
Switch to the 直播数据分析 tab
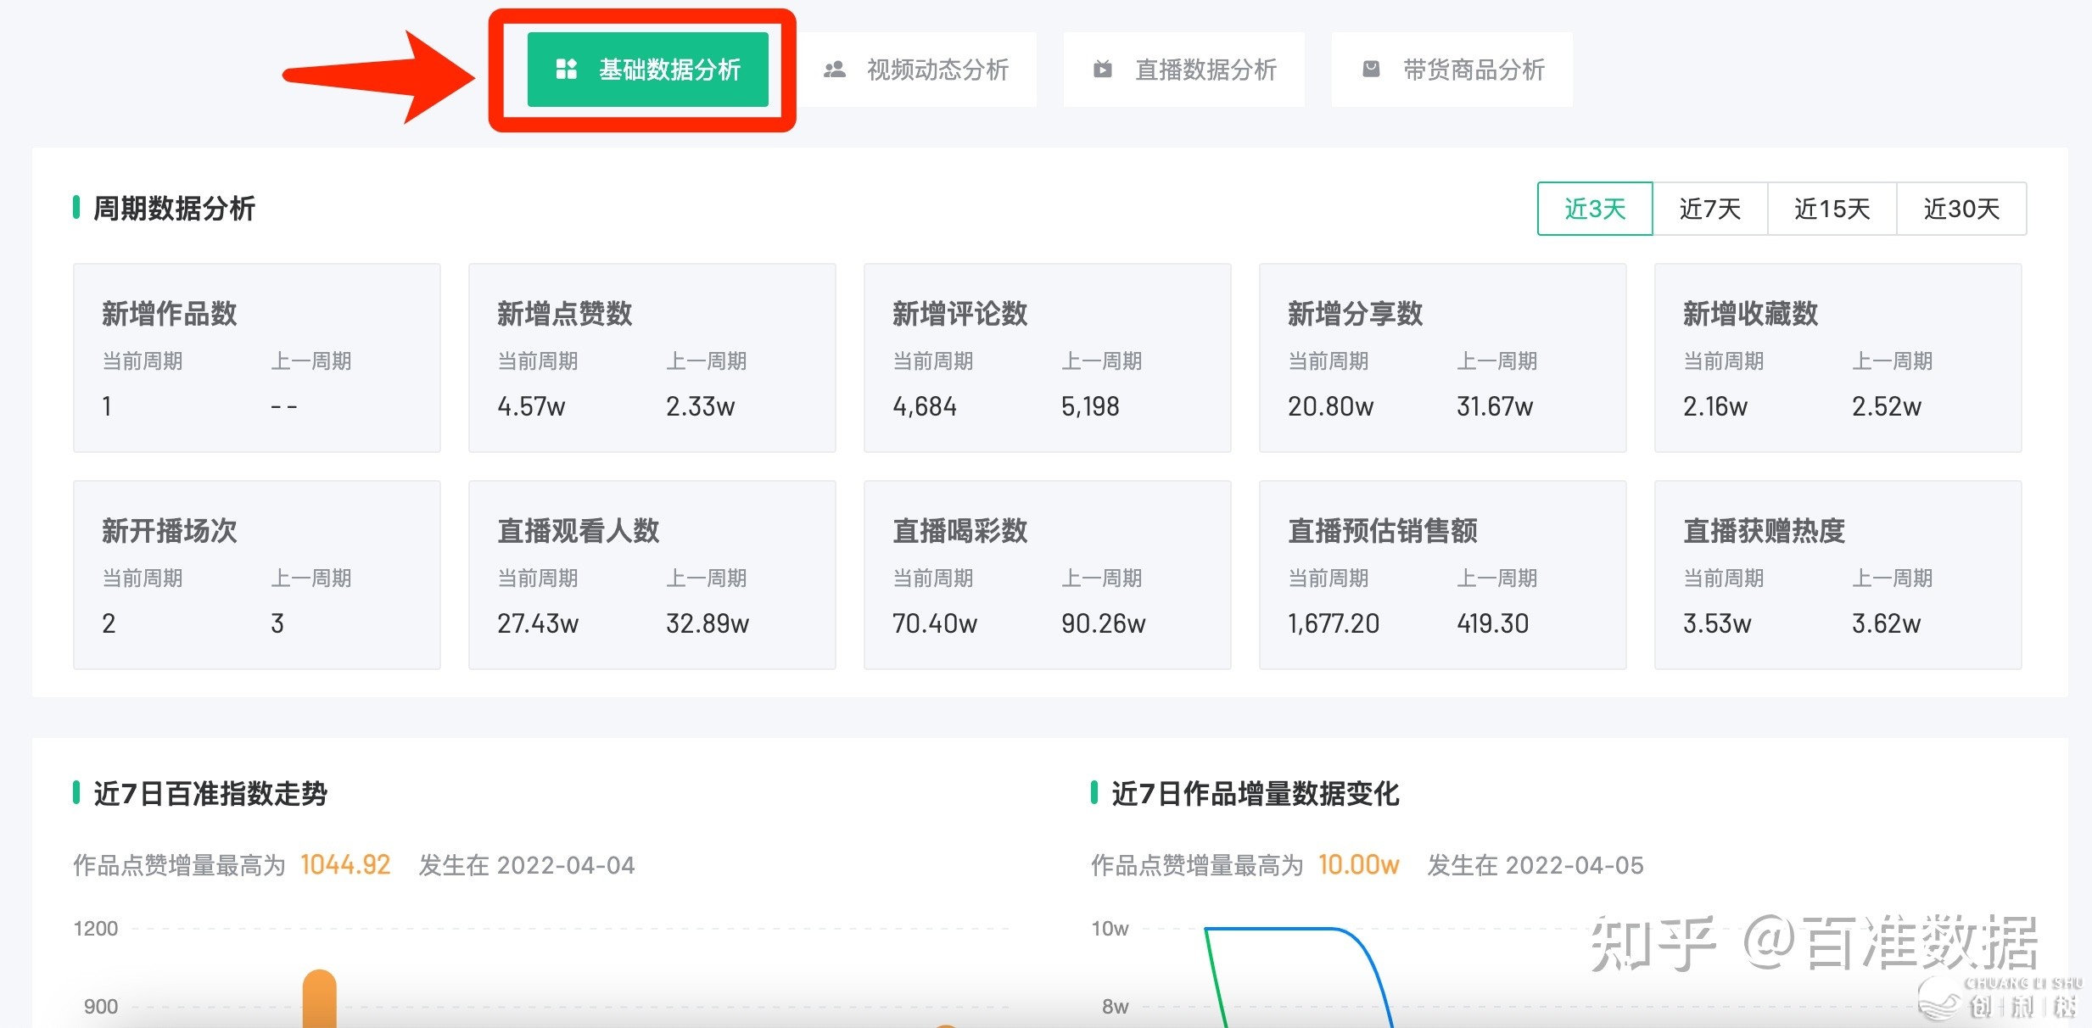point(1184,70)
